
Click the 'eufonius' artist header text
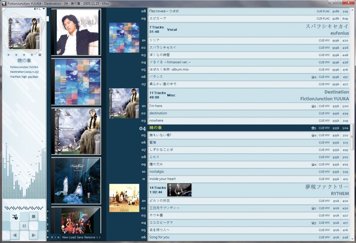pyautogui.click(x=340, y=33)
